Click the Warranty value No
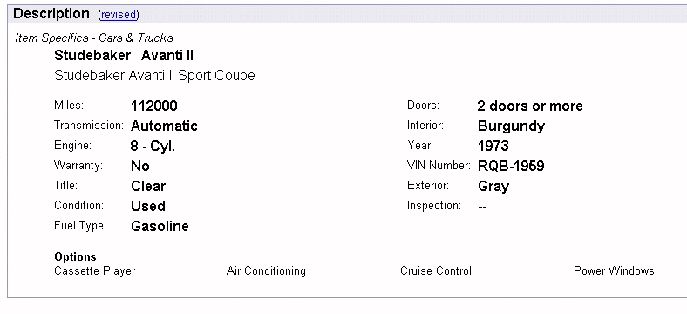687x314 pixels. click(139, 167)
